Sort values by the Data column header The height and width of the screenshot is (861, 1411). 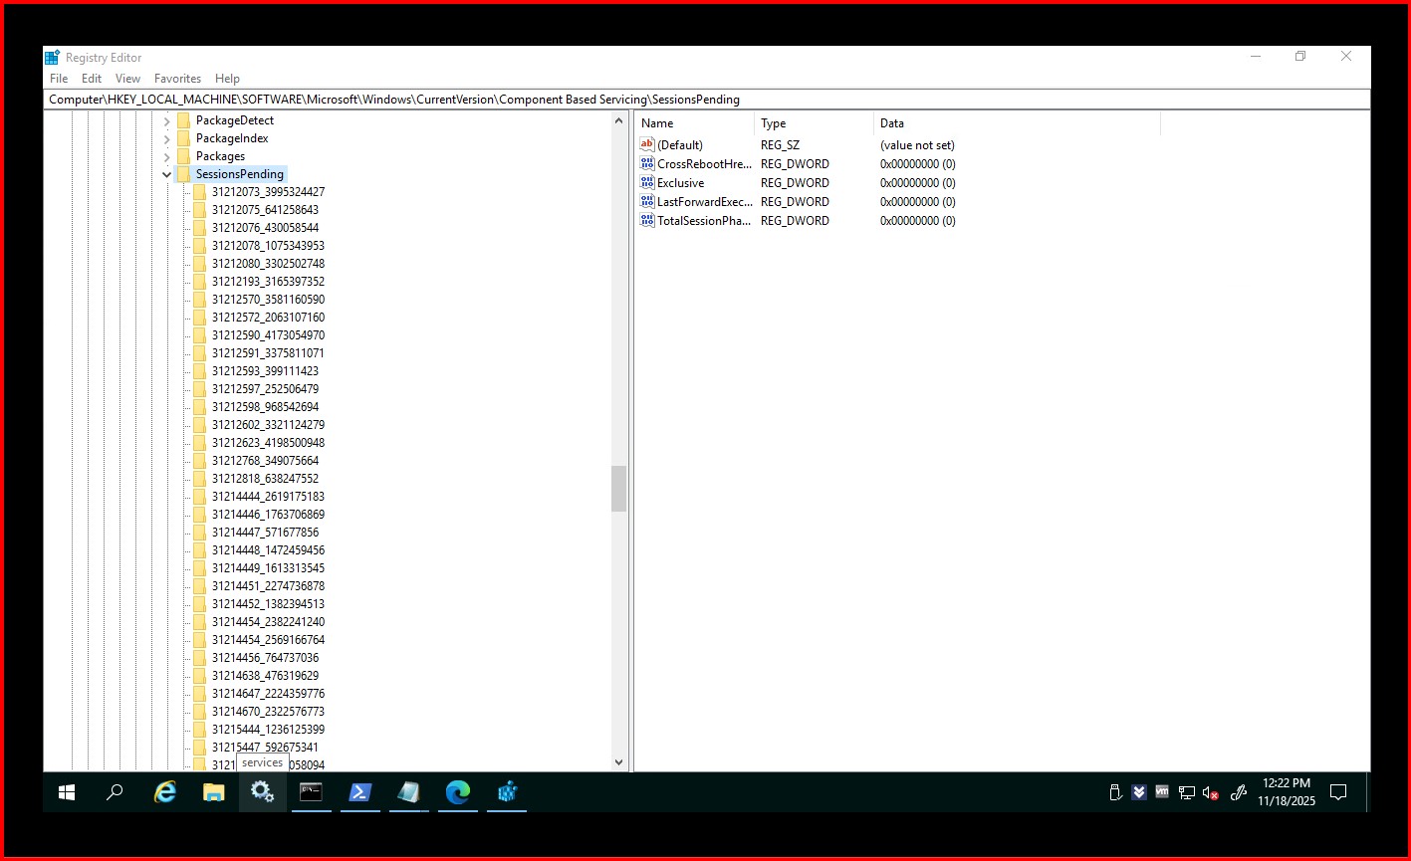pyautogui.click(x=1017, y=123)
